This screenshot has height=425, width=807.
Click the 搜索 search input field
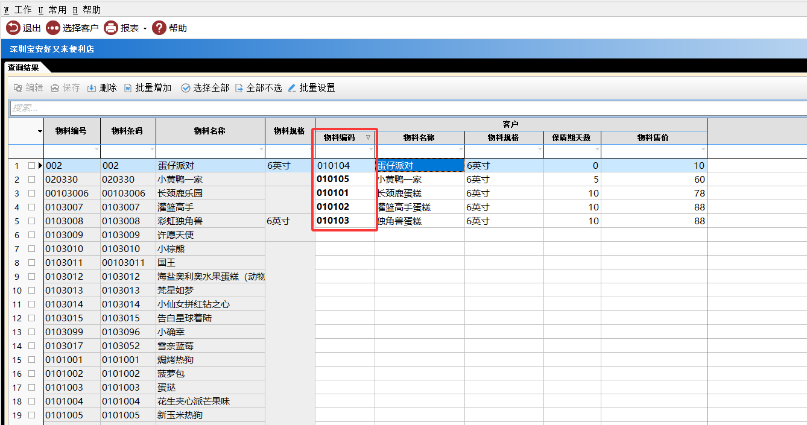tap(408, 108)
